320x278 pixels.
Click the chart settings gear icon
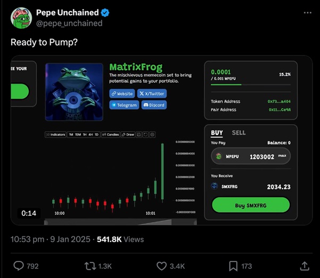[152, 135]
